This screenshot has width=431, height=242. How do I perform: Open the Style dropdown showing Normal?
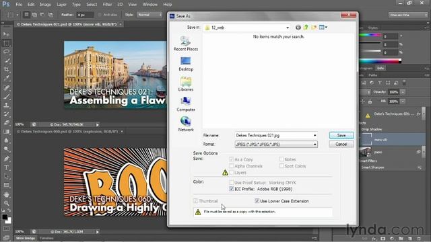point(150,15)
